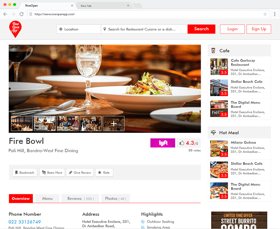Open the browser three-dot menu

point(275,14)
